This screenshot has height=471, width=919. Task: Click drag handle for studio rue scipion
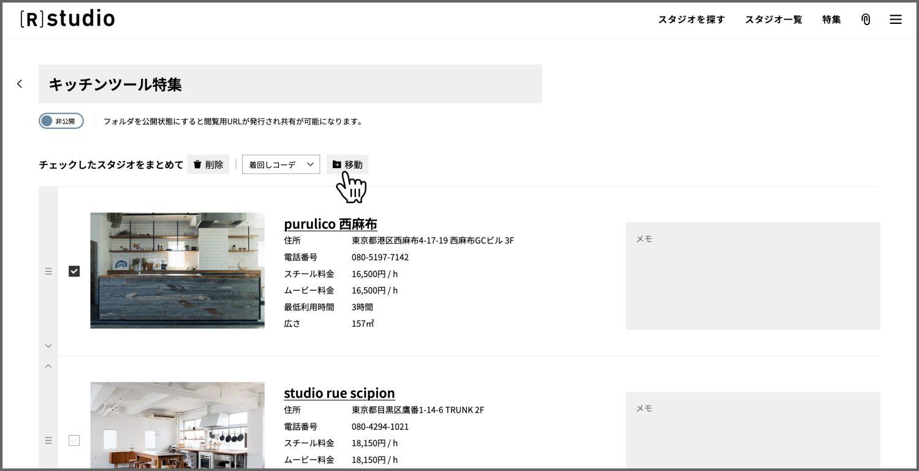[x=48, y=440]
